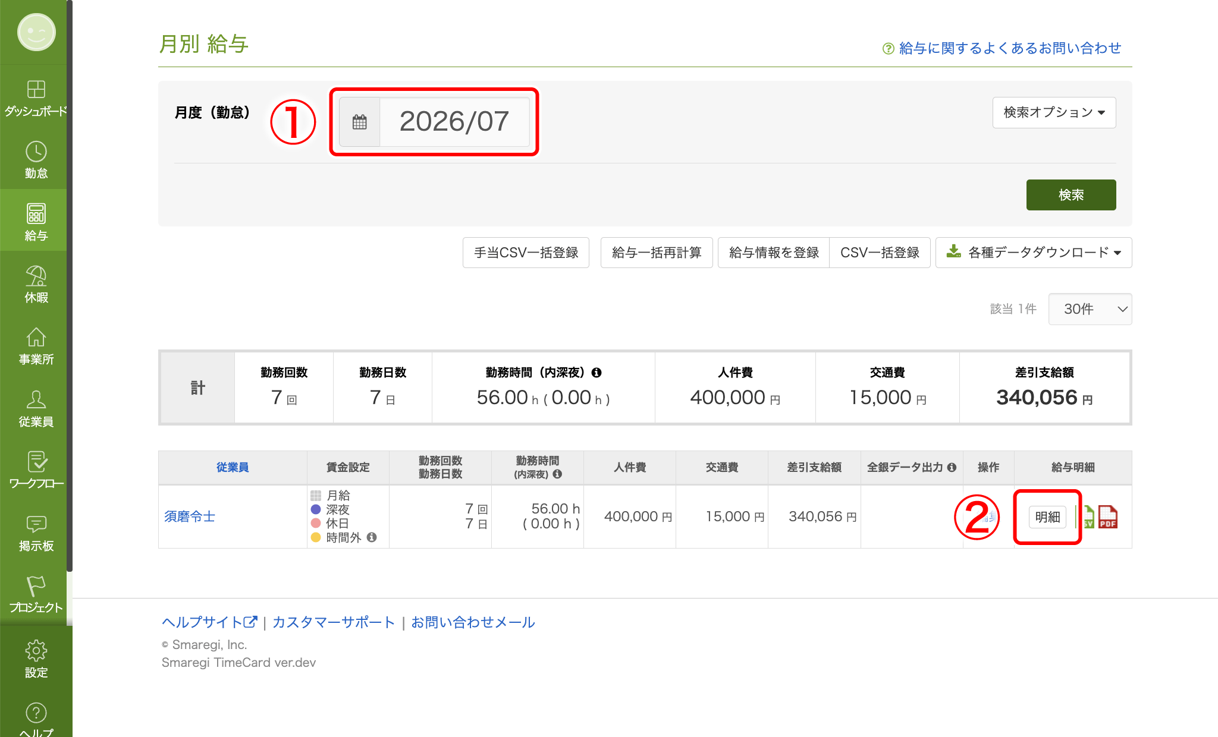Image resolution: width=1218 pixels, height=737 pixels.
Task: Open 休暇 beach umbrella icon
Action: [x=36, y=276]
